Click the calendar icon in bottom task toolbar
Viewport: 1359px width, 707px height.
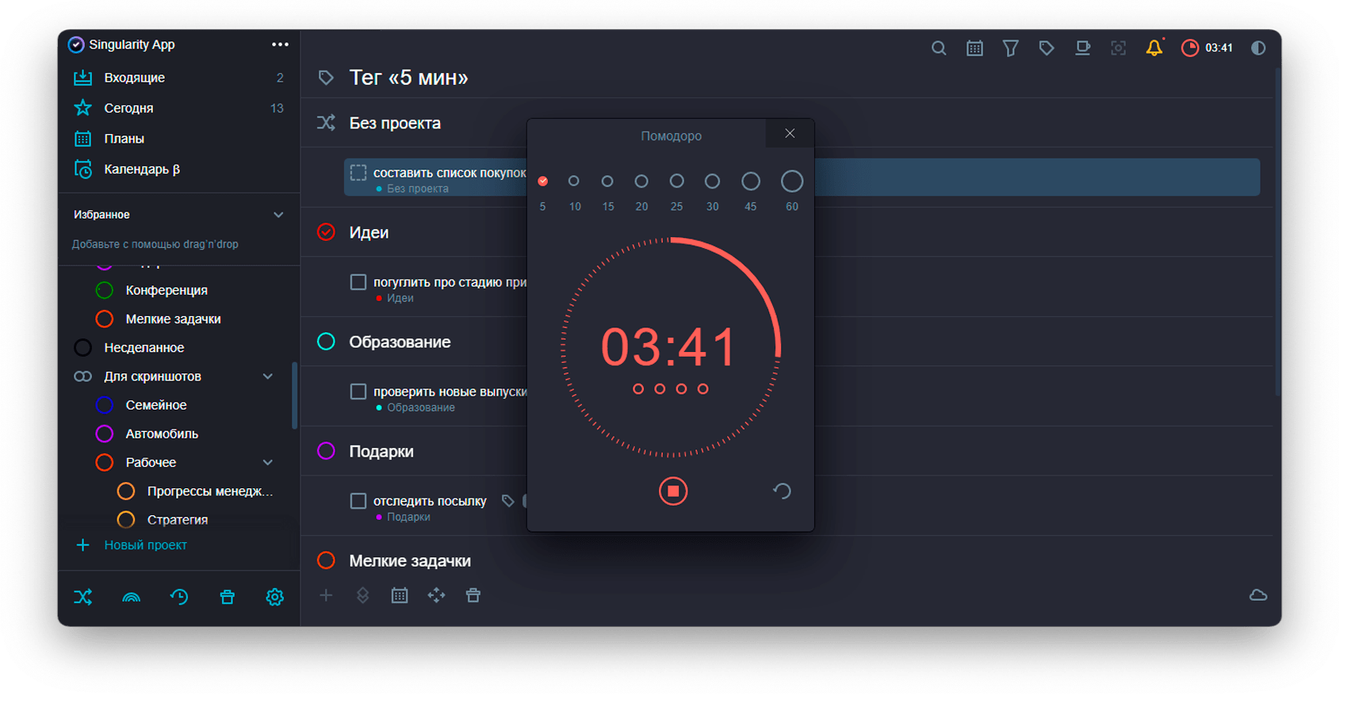point(400,595)
